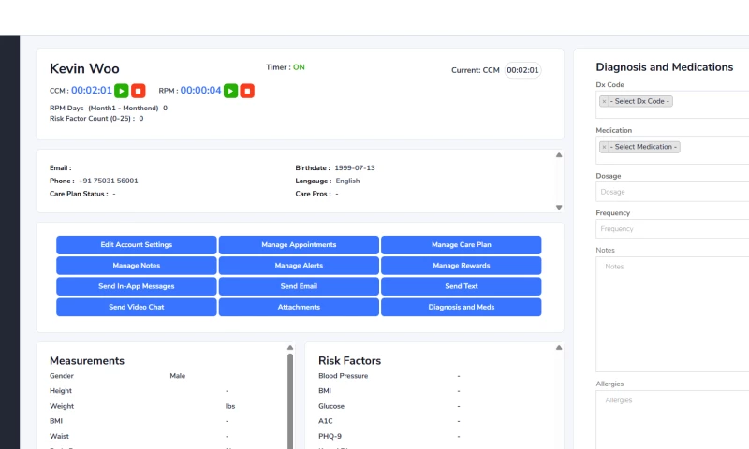Open Manage Care Plan
The width and height of the screenshot is (749, 449).
coord(462,245)
